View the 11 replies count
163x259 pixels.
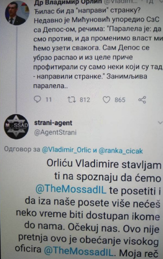pyautogui.click(x=49, y=100)
